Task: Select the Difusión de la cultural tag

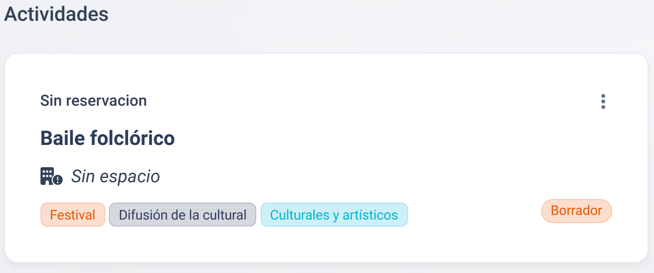Action: [x=182, y=215]
